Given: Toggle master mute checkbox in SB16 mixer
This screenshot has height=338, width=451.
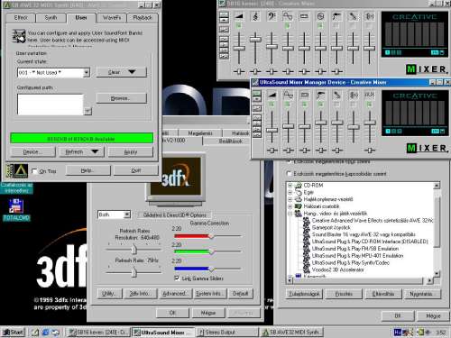Looking at the screenshot, I should tap(239, 26).
